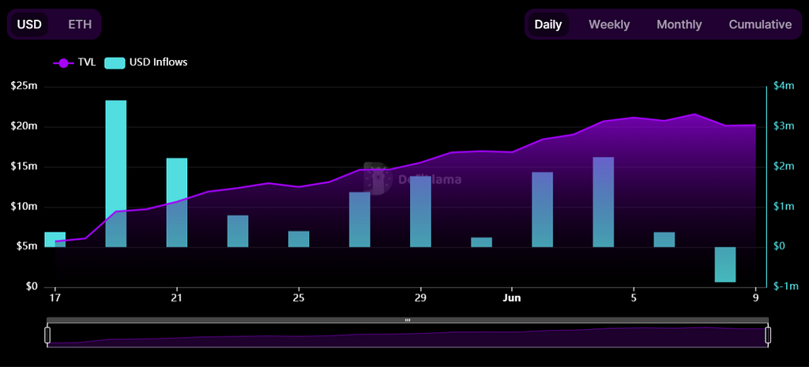
Task: Select the negative outflow bar below zero
Action: [725, 264]
